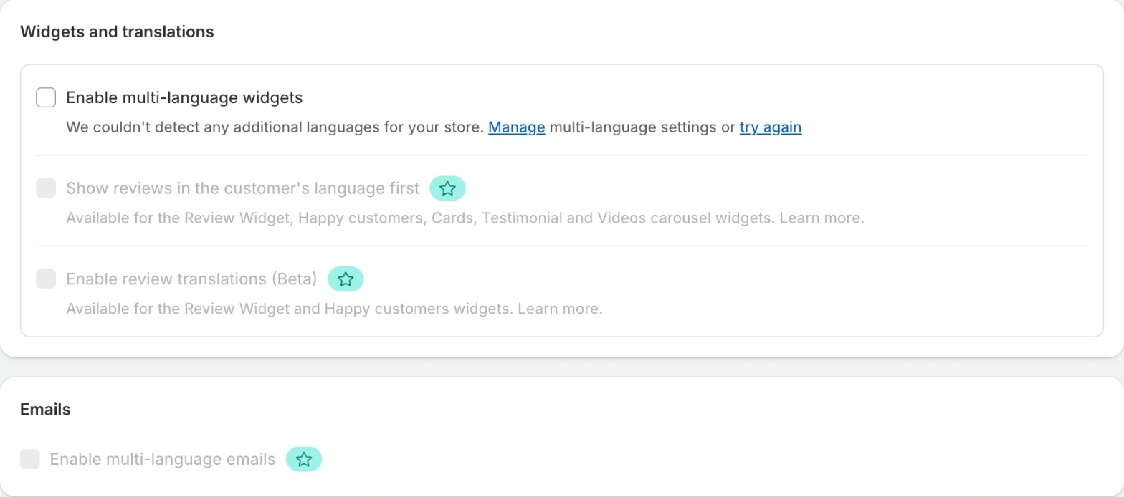Tick the Enable review translations (Beta) checkbox

pos(46,279)
